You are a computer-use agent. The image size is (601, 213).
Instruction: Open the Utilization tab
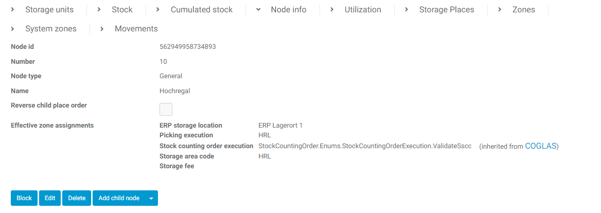coord(363,10)
